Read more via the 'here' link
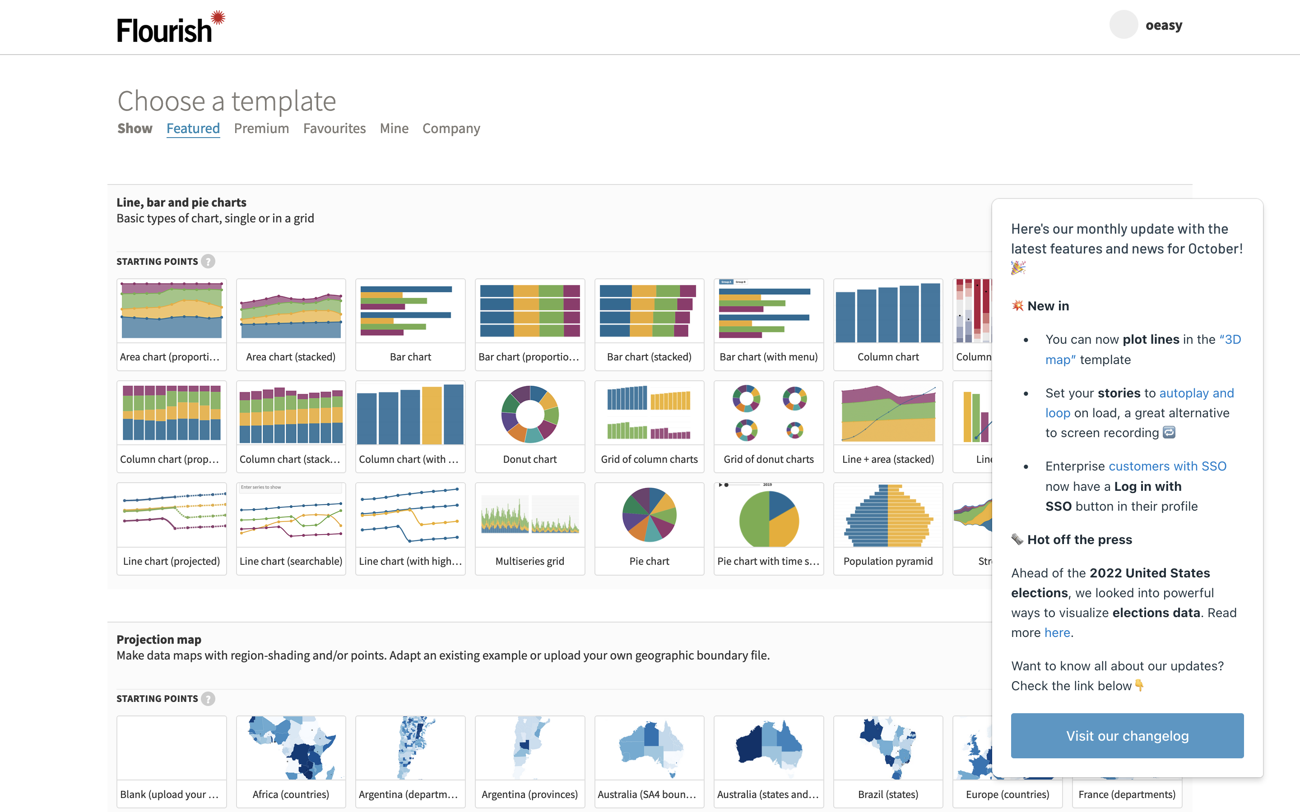 [1057, 632]
